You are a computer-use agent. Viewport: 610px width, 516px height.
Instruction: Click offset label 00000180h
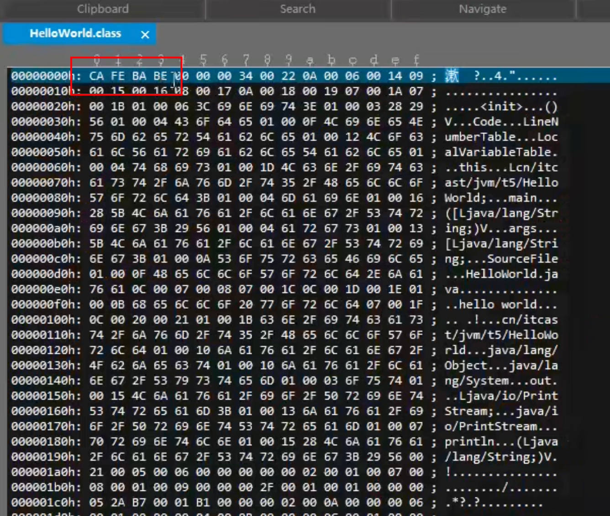pos(46,442)
